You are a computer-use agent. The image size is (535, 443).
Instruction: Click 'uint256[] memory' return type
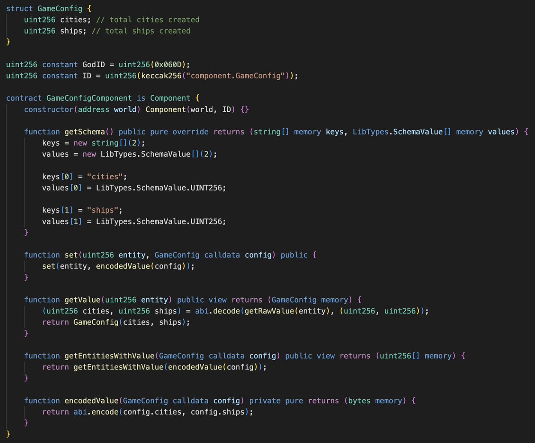tap(416, 356)
